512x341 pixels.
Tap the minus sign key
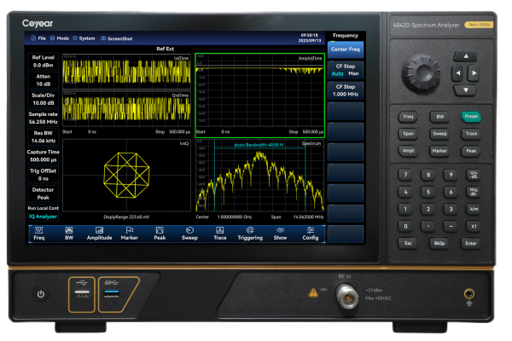click(451, 227)
